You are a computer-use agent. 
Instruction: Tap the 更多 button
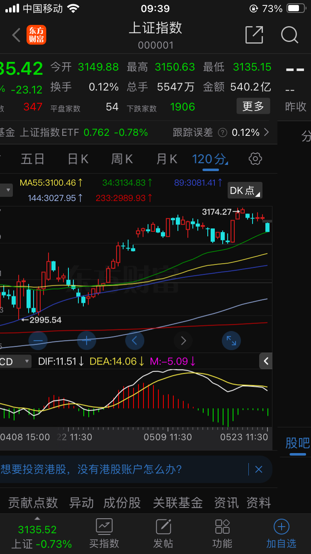(x=253, y=106)
